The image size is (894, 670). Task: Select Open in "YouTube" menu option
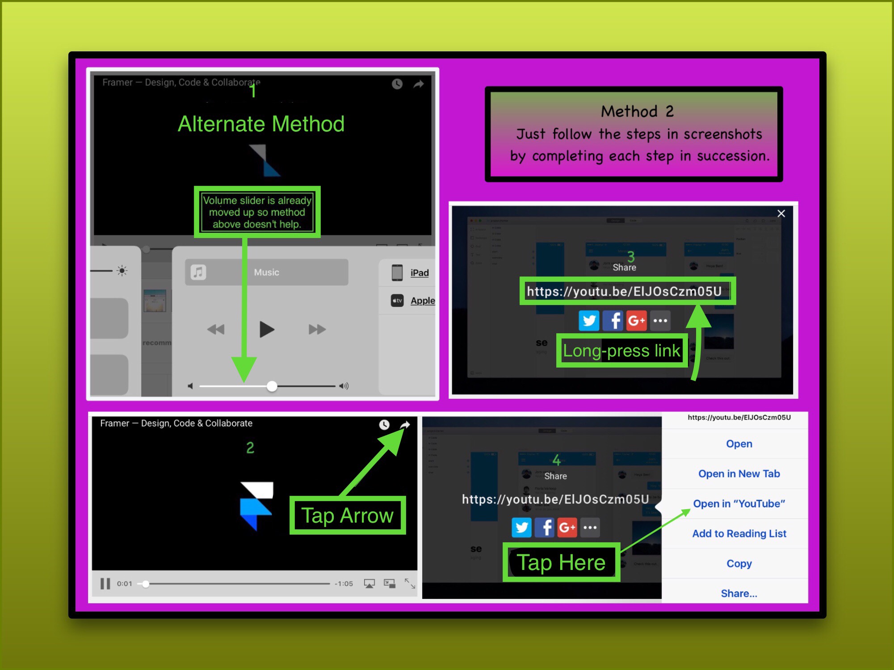pyautogui.click(x=739, y=503)
